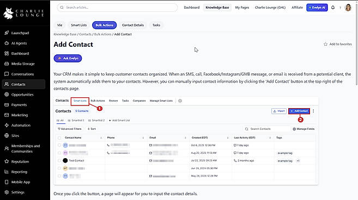Image resolution: width=358 pixels, height=200 pixels.
Task: Open Sites via its globe icon
Action: coord(7,135)
